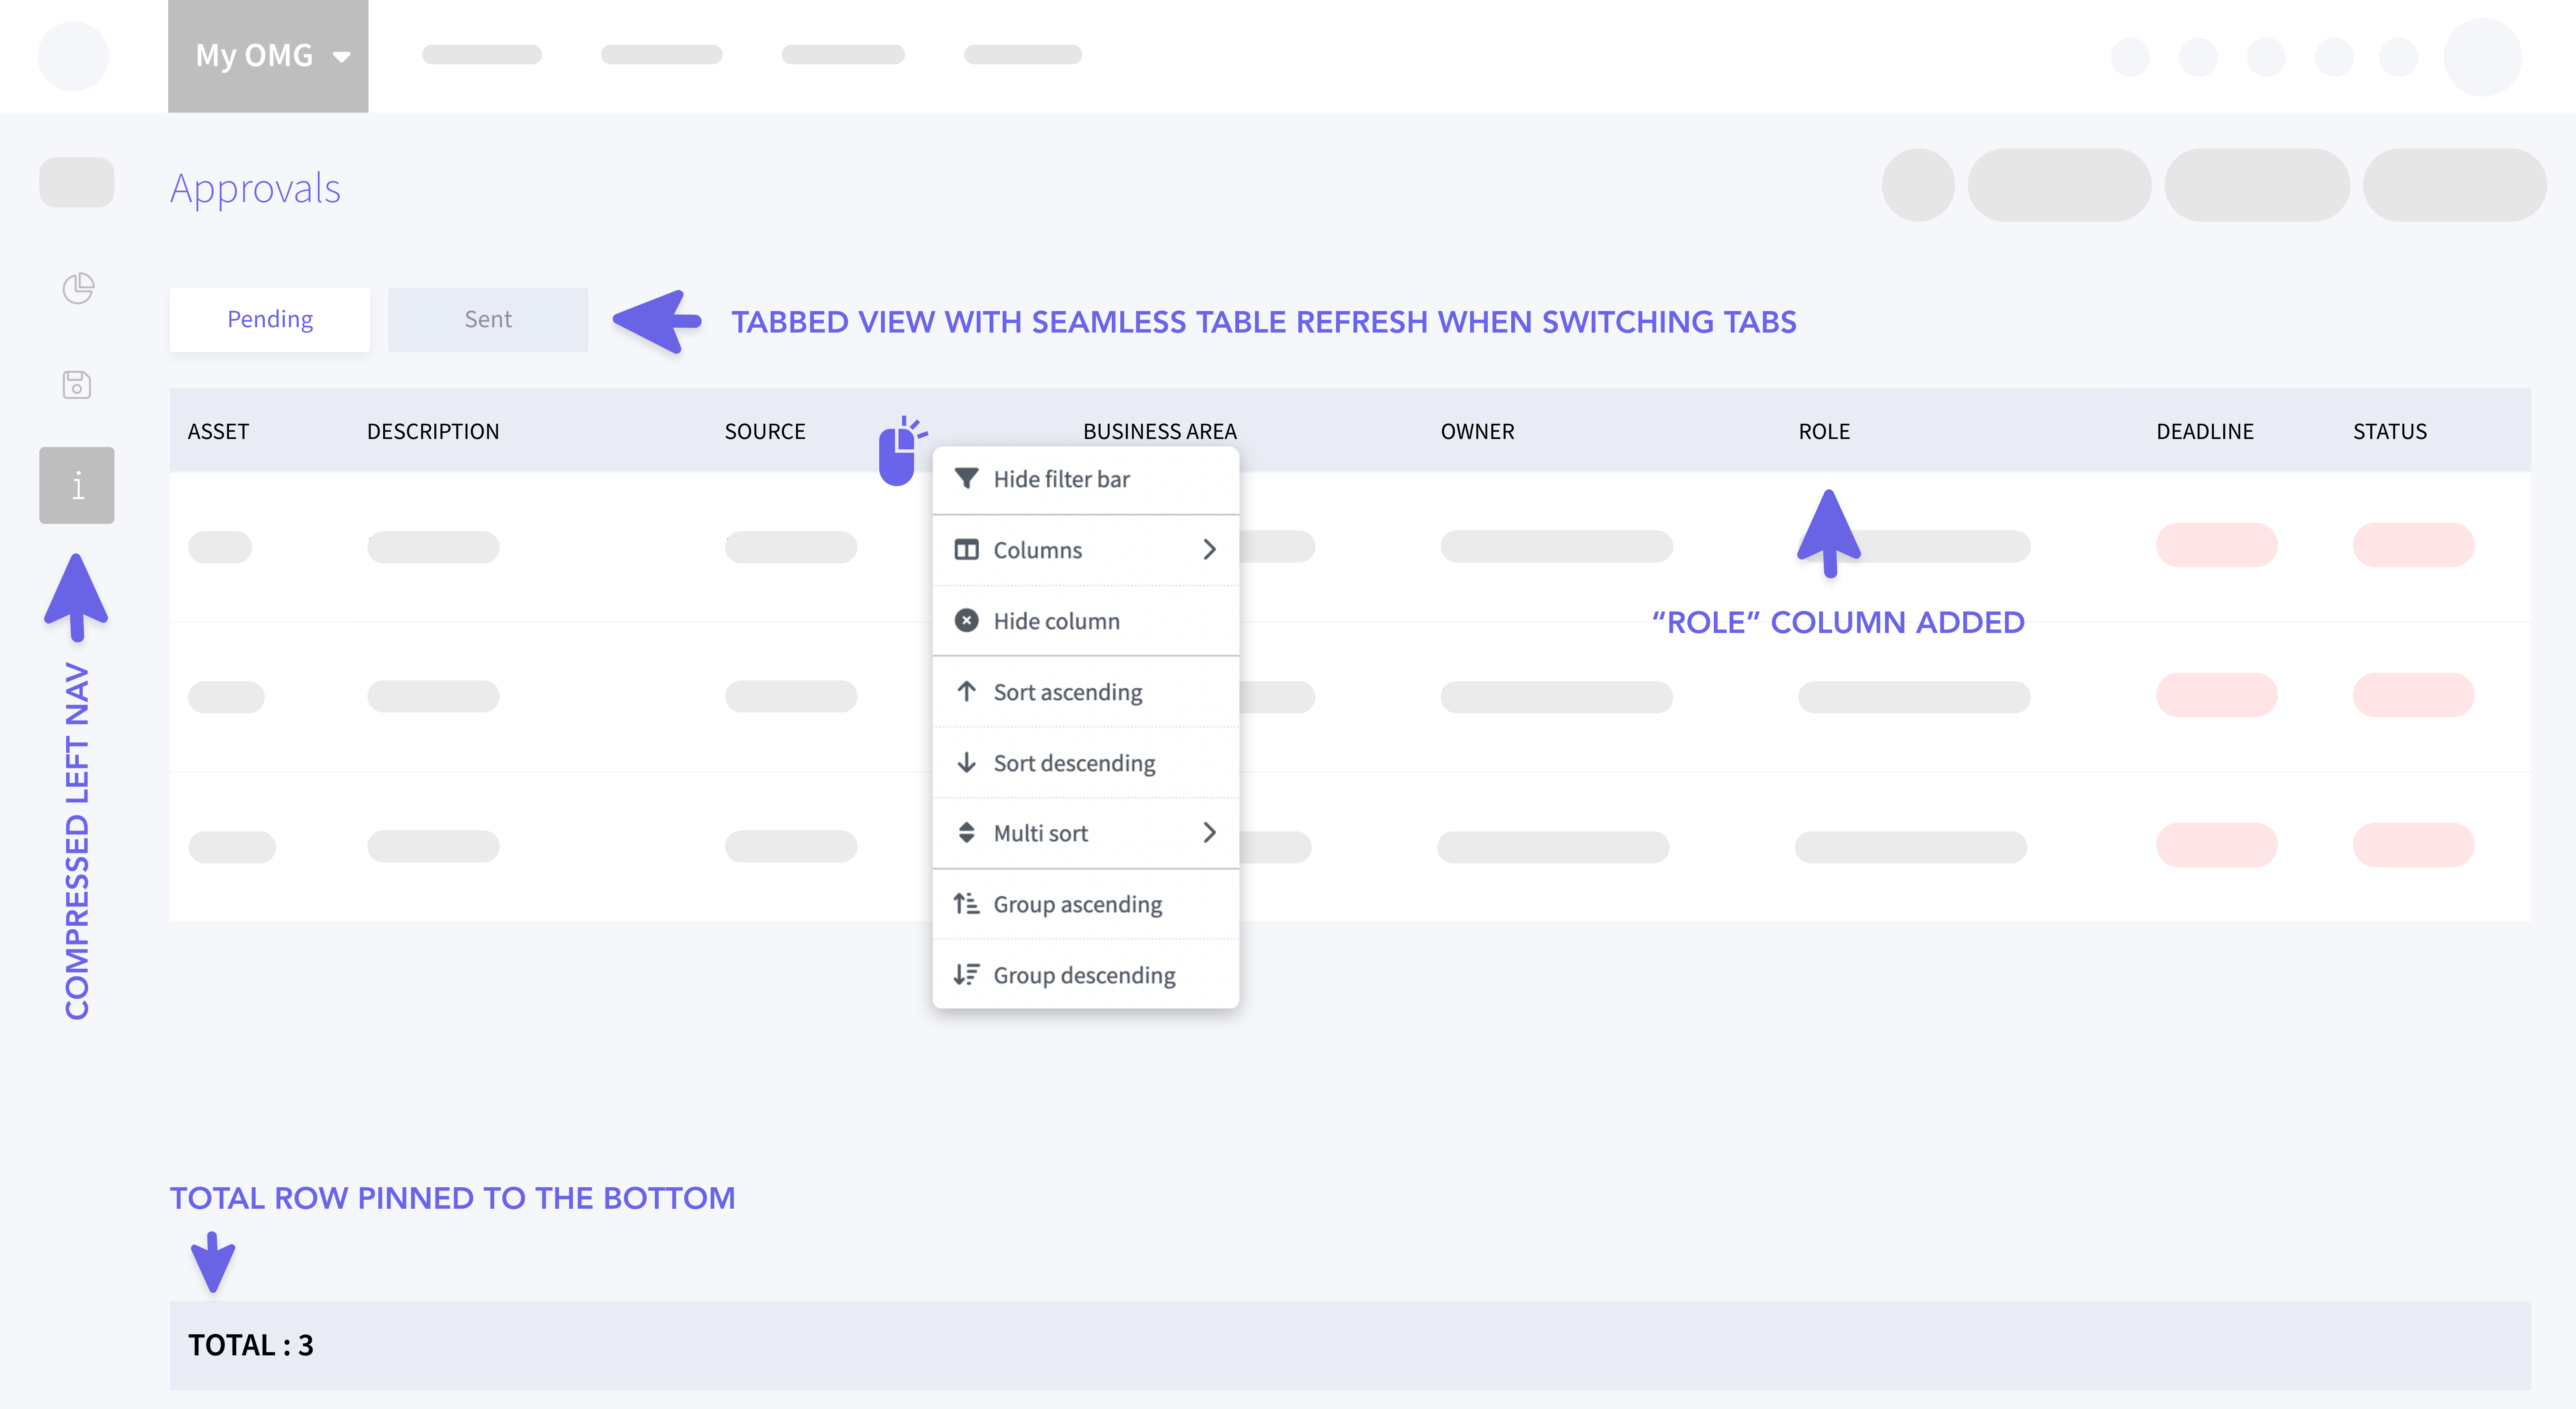The height and width of the screenshot is (1409, 2576).
Task: Open the pie chart icon in left nav
Action: coord(78,289)
